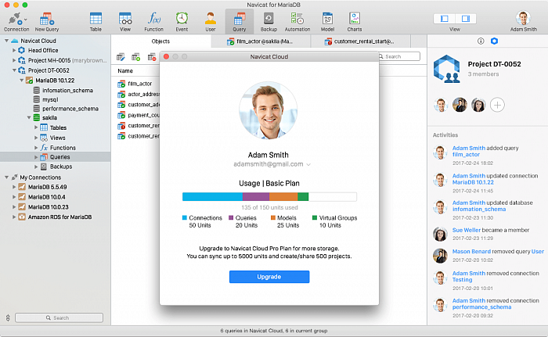Open the Function toolbar icon
548x337 pixels.
click(153, 19)
